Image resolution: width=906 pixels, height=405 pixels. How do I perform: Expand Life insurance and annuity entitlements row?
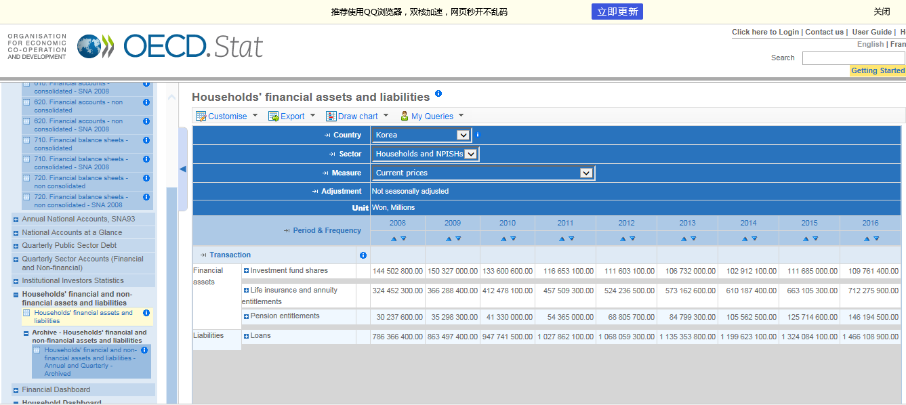tap(247, 291)
